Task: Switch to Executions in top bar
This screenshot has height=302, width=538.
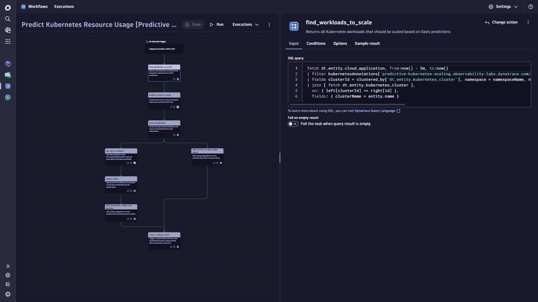Action: (x=64, y=6)
